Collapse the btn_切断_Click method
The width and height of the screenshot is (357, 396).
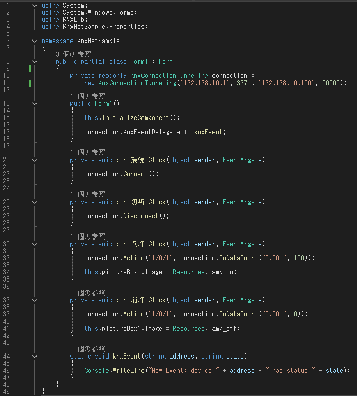(x=34, y=202)
